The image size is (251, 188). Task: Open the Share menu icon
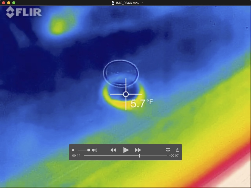[x=178, y=150]
